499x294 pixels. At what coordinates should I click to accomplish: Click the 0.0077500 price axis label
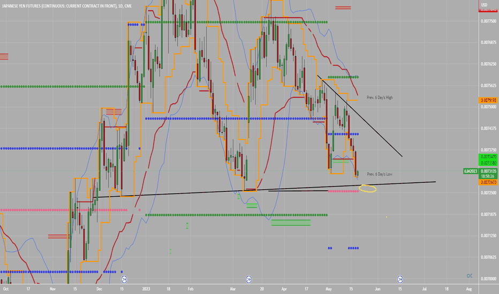[x=488, y=21]
